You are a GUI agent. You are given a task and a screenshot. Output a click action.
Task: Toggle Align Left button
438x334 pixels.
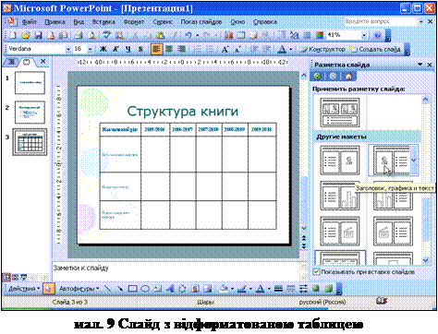pos(156,49)
